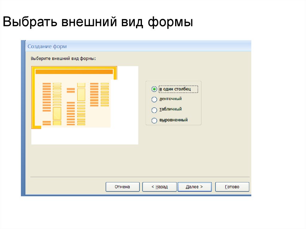Finish the wizard with "Готово"
This screenshot has width=306, height=229.
tap(232, 187)
